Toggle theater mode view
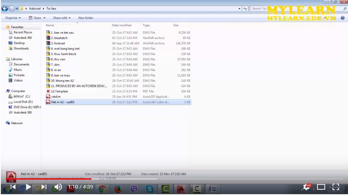The image size is (348, 195). click(x=321, y=187)
